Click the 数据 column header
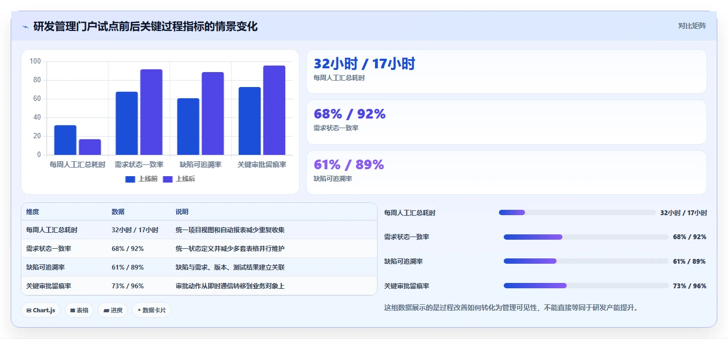The width and height of the screenshot is (728, 339). coord(118,212)
